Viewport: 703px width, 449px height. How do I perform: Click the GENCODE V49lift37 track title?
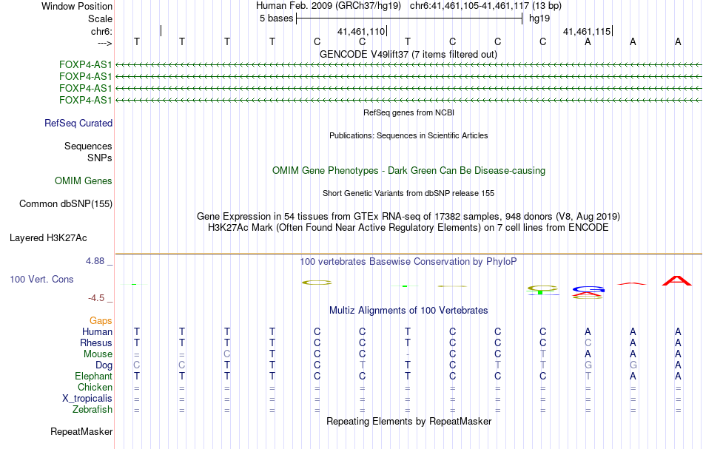coord(408,55)
